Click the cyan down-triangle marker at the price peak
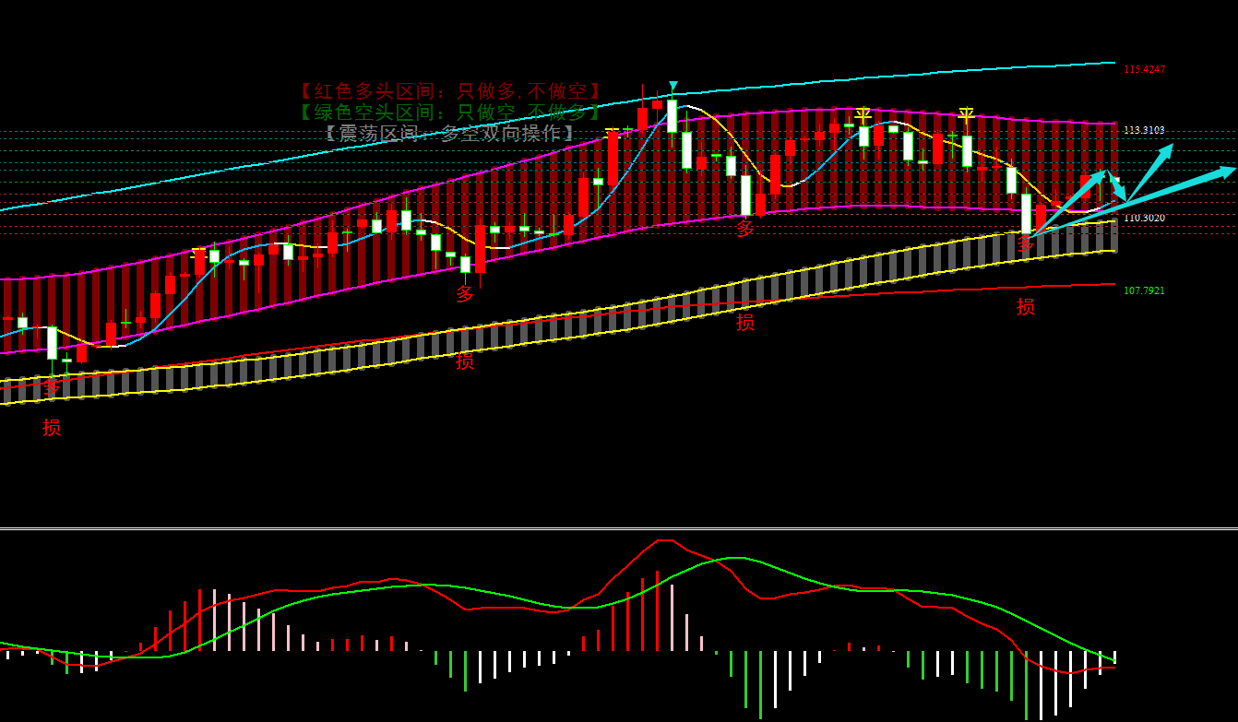This screenshot has width=1238, height=722. (x=673, y=87)
